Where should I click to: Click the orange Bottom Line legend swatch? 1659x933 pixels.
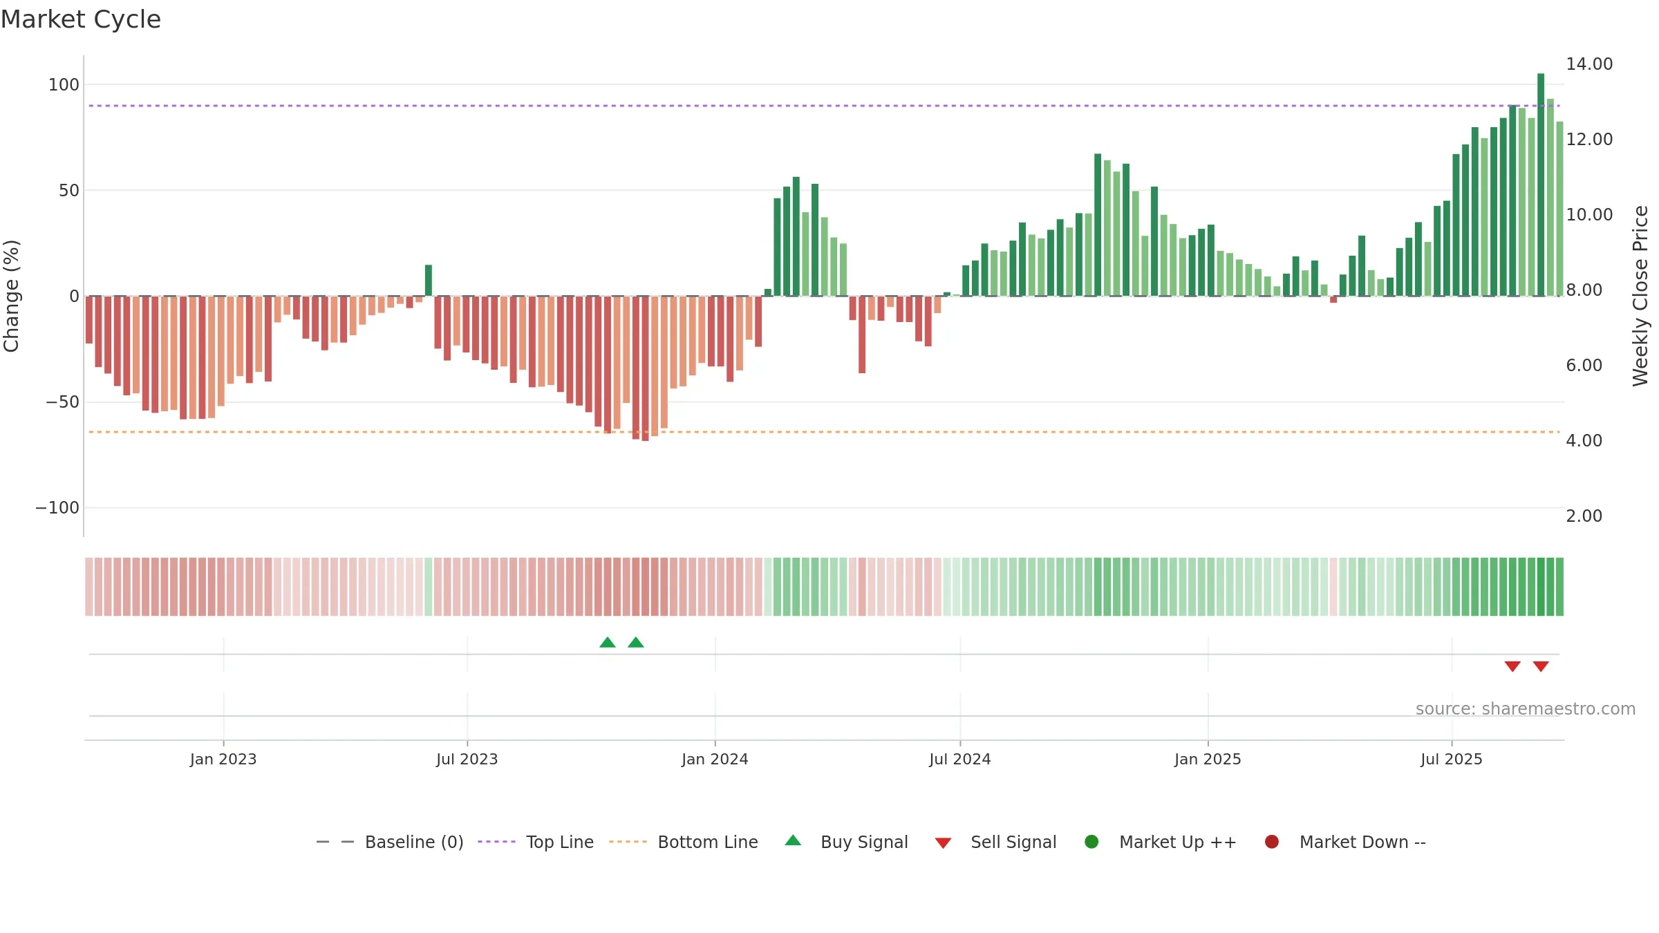click(x=628, y=842)
